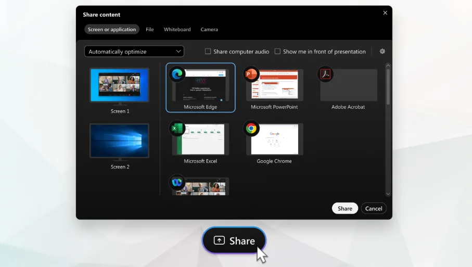
Task: Click the Webex app icon
Action: coord(177,182)
